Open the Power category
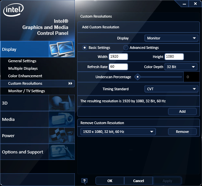Screen dimensions: 202x186 click(x=38, y=136)
